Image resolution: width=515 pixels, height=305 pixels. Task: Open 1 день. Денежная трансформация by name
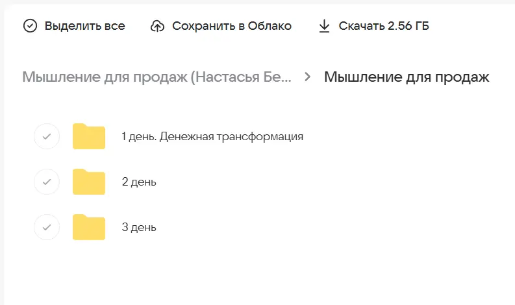tap(212, 137)
